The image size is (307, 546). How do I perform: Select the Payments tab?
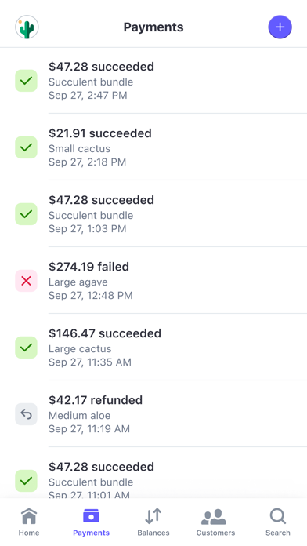click(91, 522)
